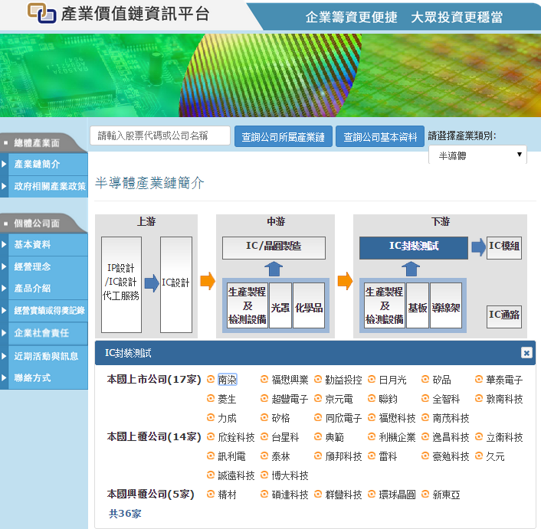
Task: Open company link 日月光
Action: pyautogui.click(x=392, y=380)
